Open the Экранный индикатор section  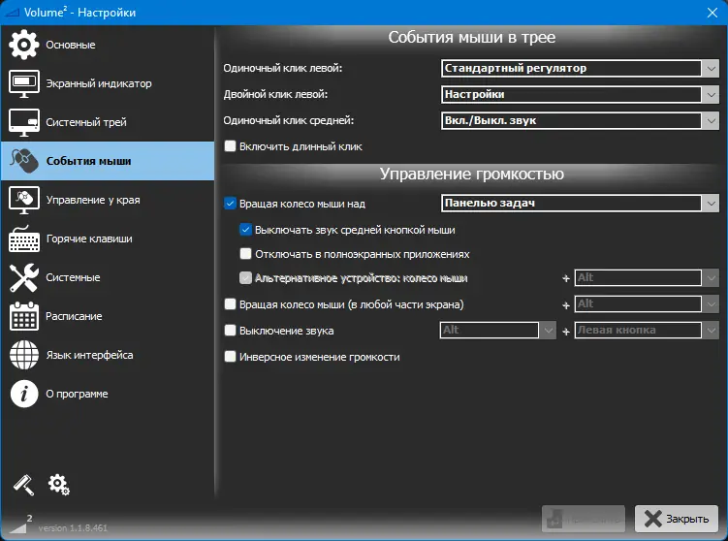[108, 83]
